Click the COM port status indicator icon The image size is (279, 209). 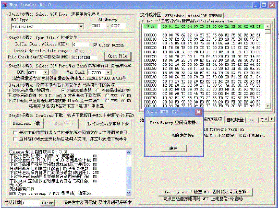pos(54,72)
